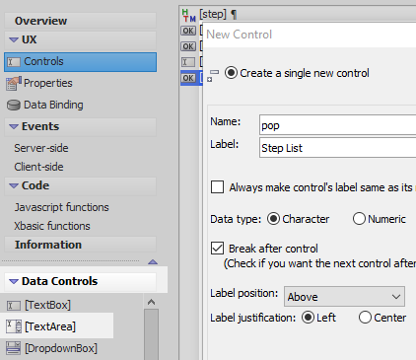Click the UX section header text
The height and width of the screenshot is (360, 416).
click(x=29, y=39)
